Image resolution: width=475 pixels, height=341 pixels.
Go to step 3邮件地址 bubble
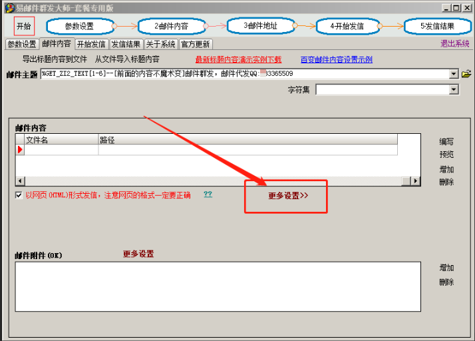(261, 26)
